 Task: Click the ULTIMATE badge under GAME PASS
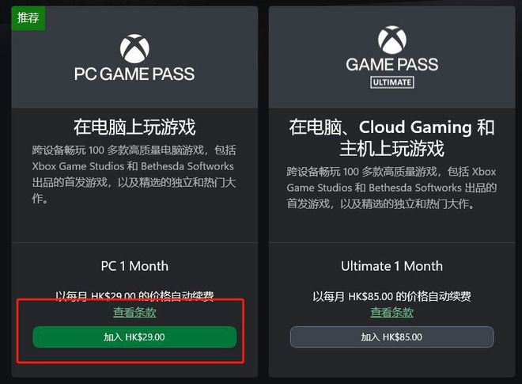[x=391, y=82]
